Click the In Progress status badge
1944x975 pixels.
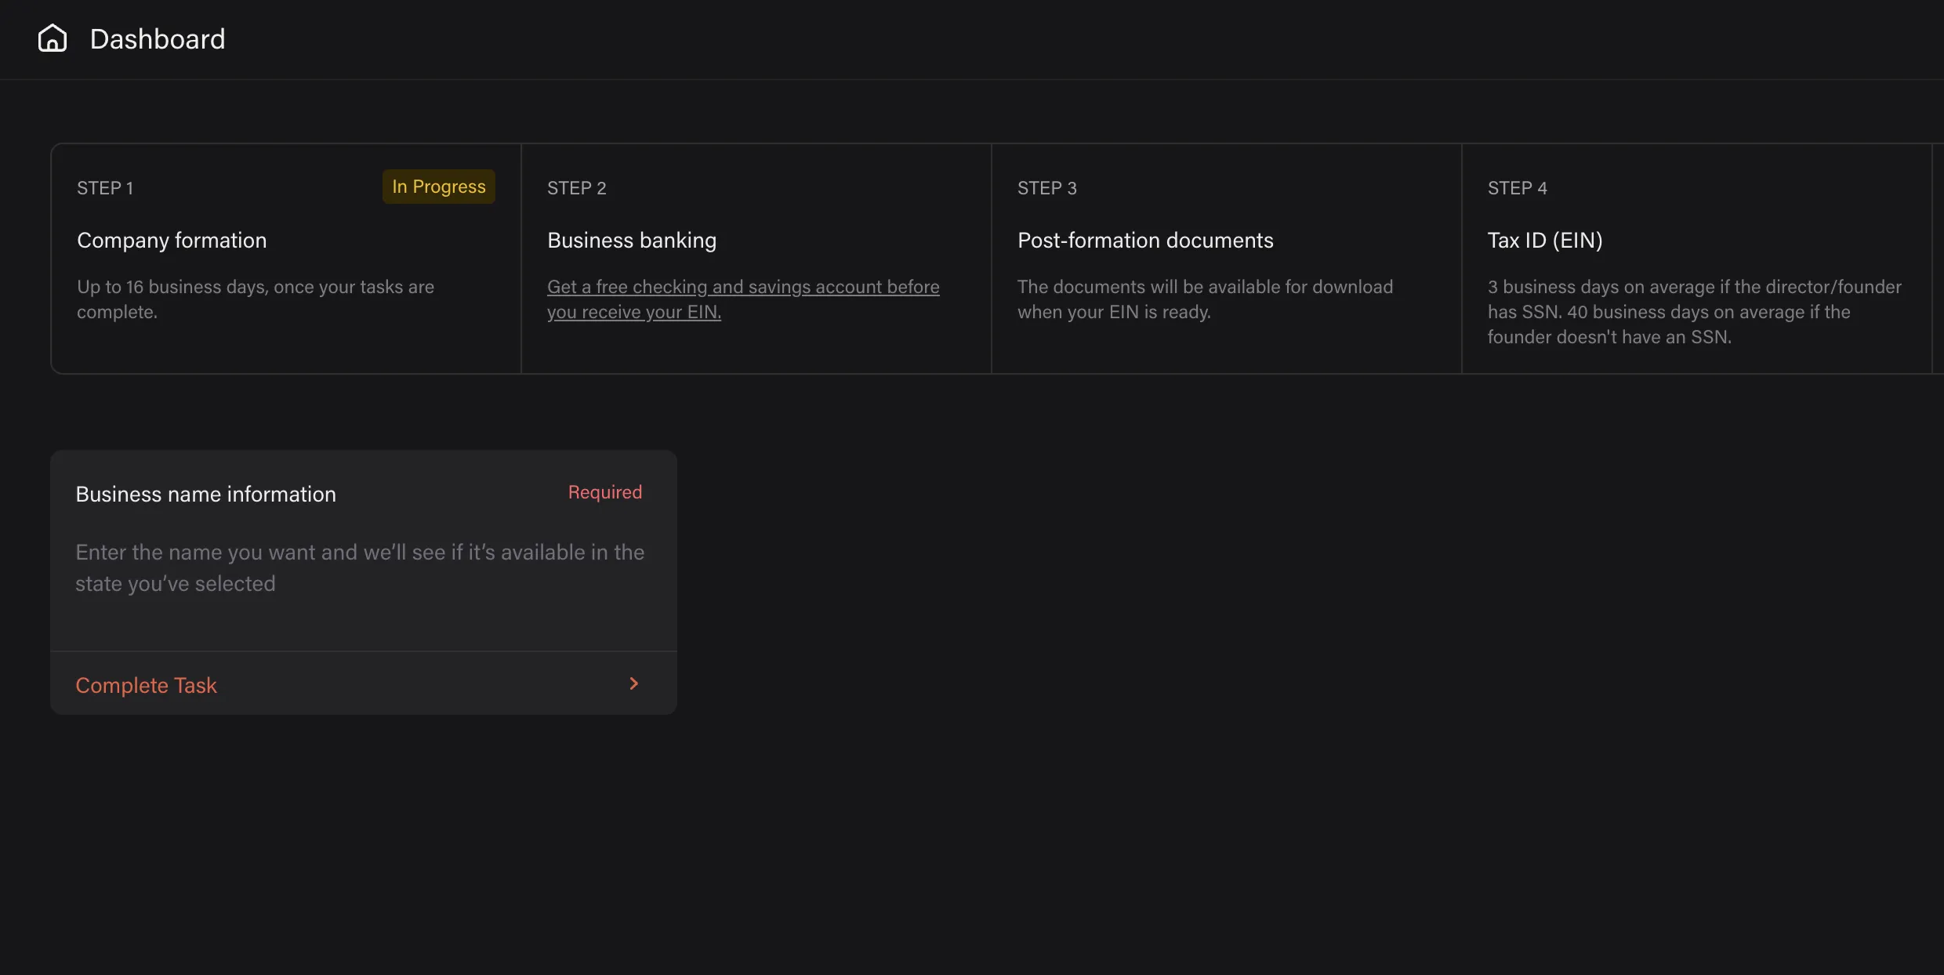click(x=438, y=187)
